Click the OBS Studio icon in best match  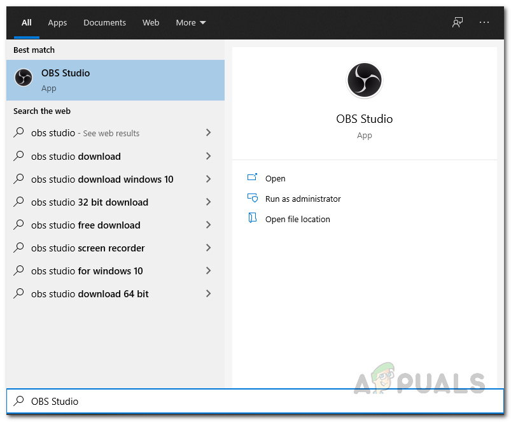coord(24,78)
